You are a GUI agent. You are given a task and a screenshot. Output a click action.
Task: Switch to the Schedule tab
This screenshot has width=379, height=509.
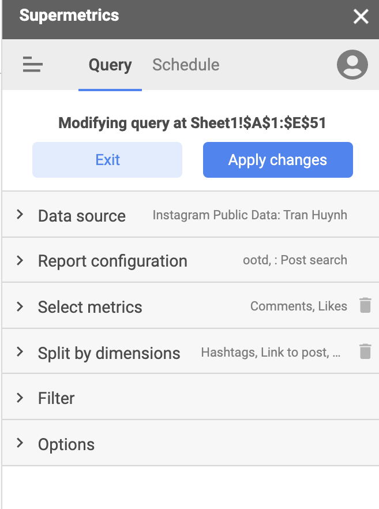tap(186, 65)
